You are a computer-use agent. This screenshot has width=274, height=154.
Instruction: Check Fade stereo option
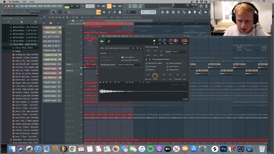[172, 67]
